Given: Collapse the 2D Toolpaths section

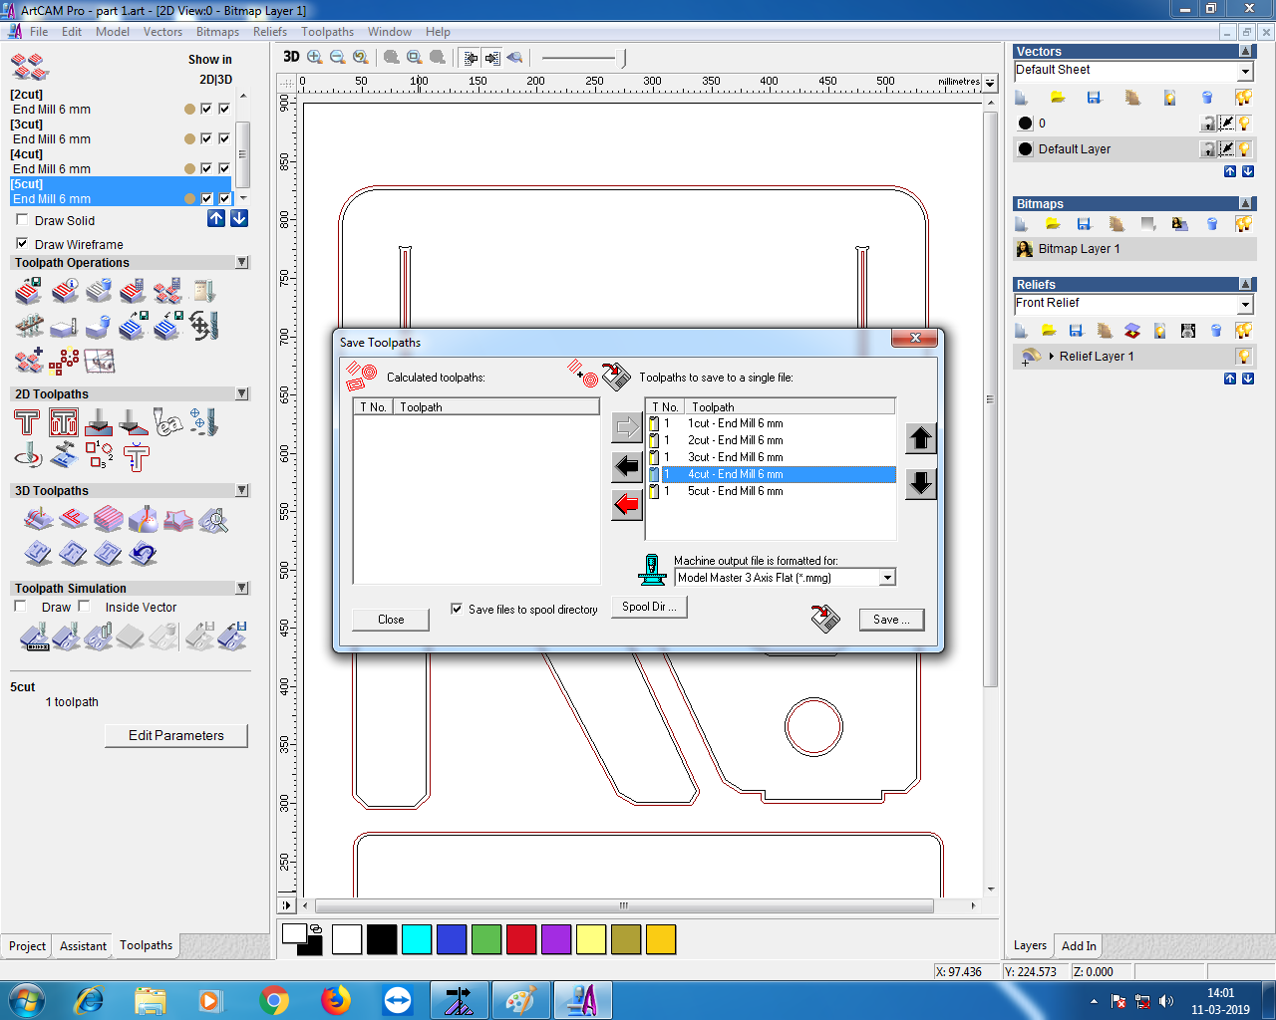Looking at the screenshot, I should pyautogui.click(x=242, y=393).
